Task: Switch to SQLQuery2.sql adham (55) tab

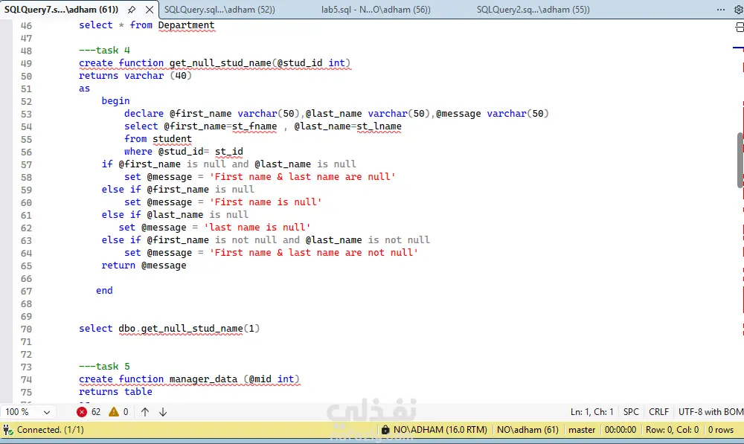Action: (533, 10)
